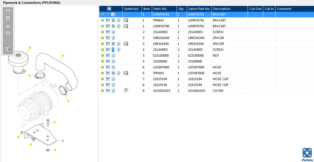Open info for screw 2314H003
Screen dimensions: 314x162
(113, 32)
